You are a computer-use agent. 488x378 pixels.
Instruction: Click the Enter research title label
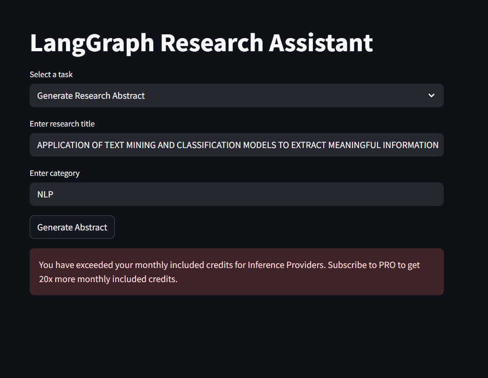(62, 124)
